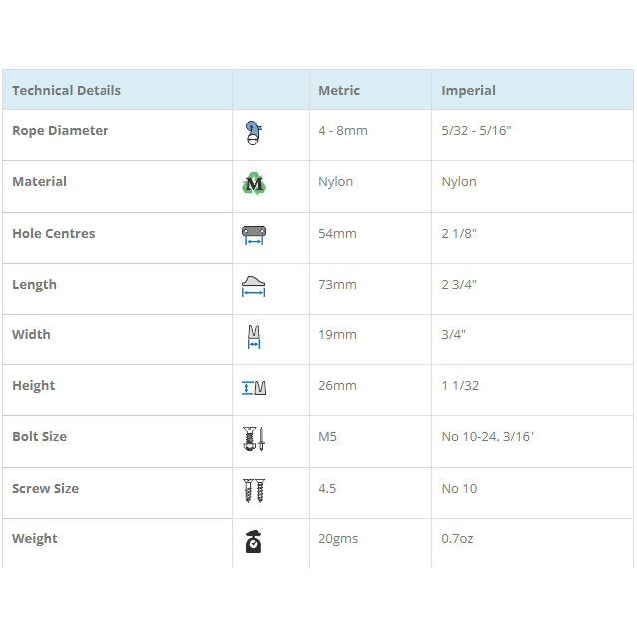Click the Hole Centres row label

click(54, 234)
